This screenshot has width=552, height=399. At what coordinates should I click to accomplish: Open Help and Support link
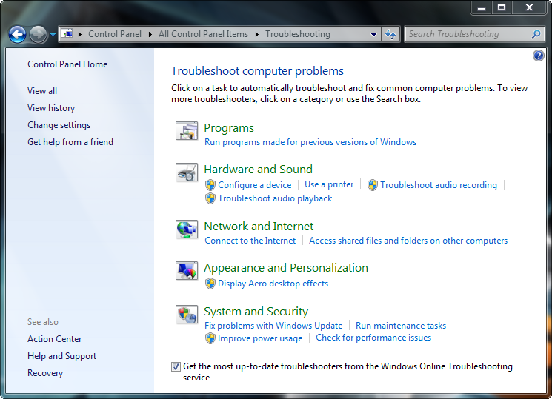62,356
